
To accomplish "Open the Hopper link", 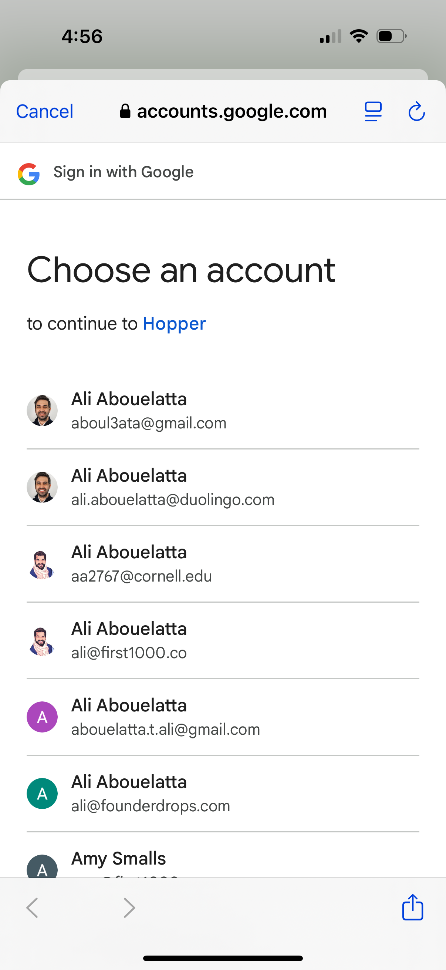I will click(174, 323).
